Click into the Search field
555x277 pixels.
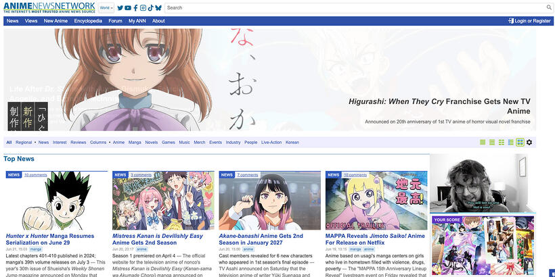coord(355,8)
